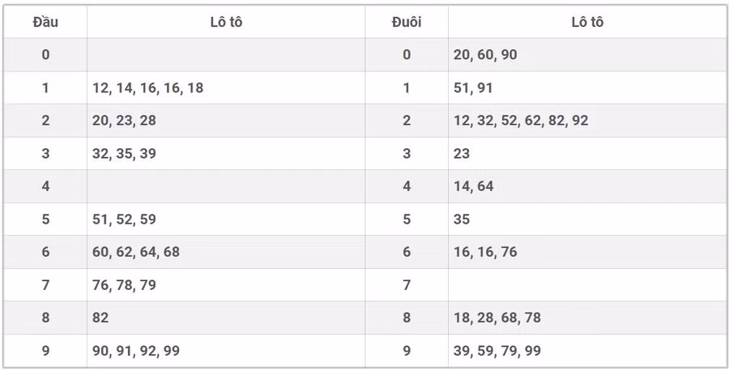Screen dimensions: 729x371
Task: Click the "Lô tô" header beside the Đầu column
Action: [226, 22]
